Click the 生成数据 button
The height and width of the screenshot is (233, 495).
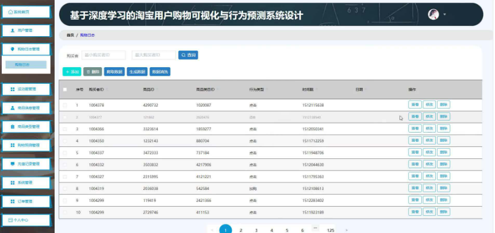[x=137, y=72]
